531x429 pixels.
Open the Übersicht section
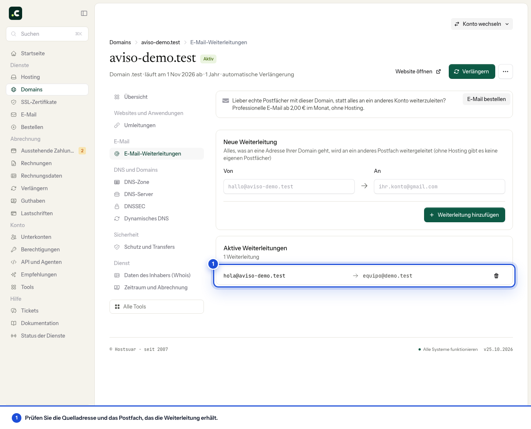[x=157, y=97]
